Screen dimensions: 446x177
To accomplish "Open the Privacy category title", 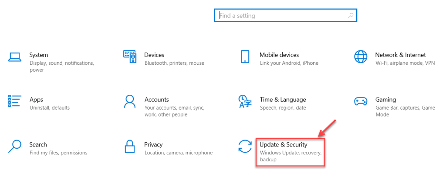I will click(x=153, y=144).
